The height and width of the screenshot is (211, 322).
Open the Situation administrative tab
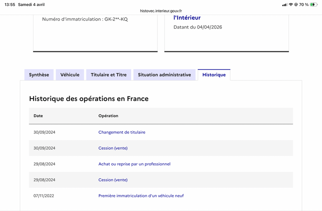pyautogui.click(x=164, y=75)
